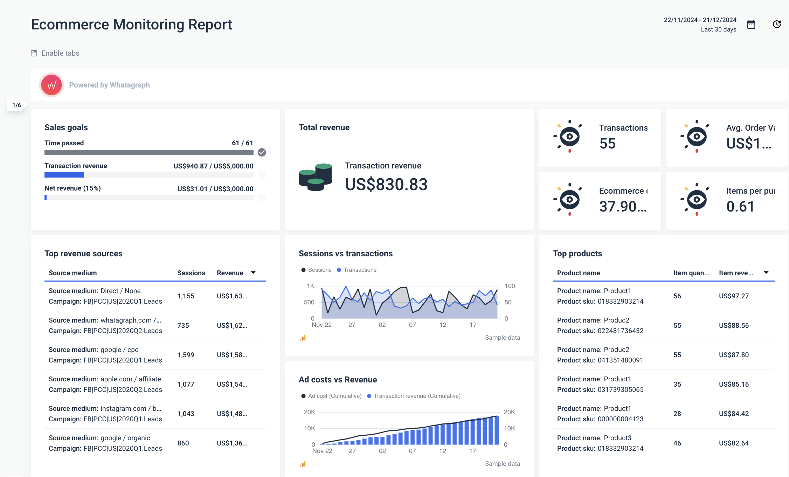Select the whatagraph.com source row
Image resolution: width=789 pixels, height=477 pixels.
coord(155,326)
